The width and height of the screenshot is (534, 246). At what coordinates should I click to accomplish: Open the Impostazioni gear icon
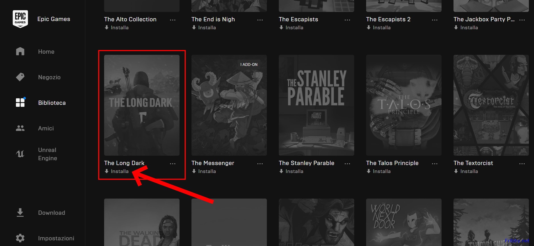[x=20, y=238]
